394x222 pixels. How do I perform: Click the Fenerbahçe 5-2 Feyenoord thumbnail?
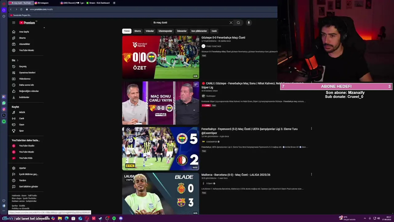pyautogui.click(x=161, y=149)
